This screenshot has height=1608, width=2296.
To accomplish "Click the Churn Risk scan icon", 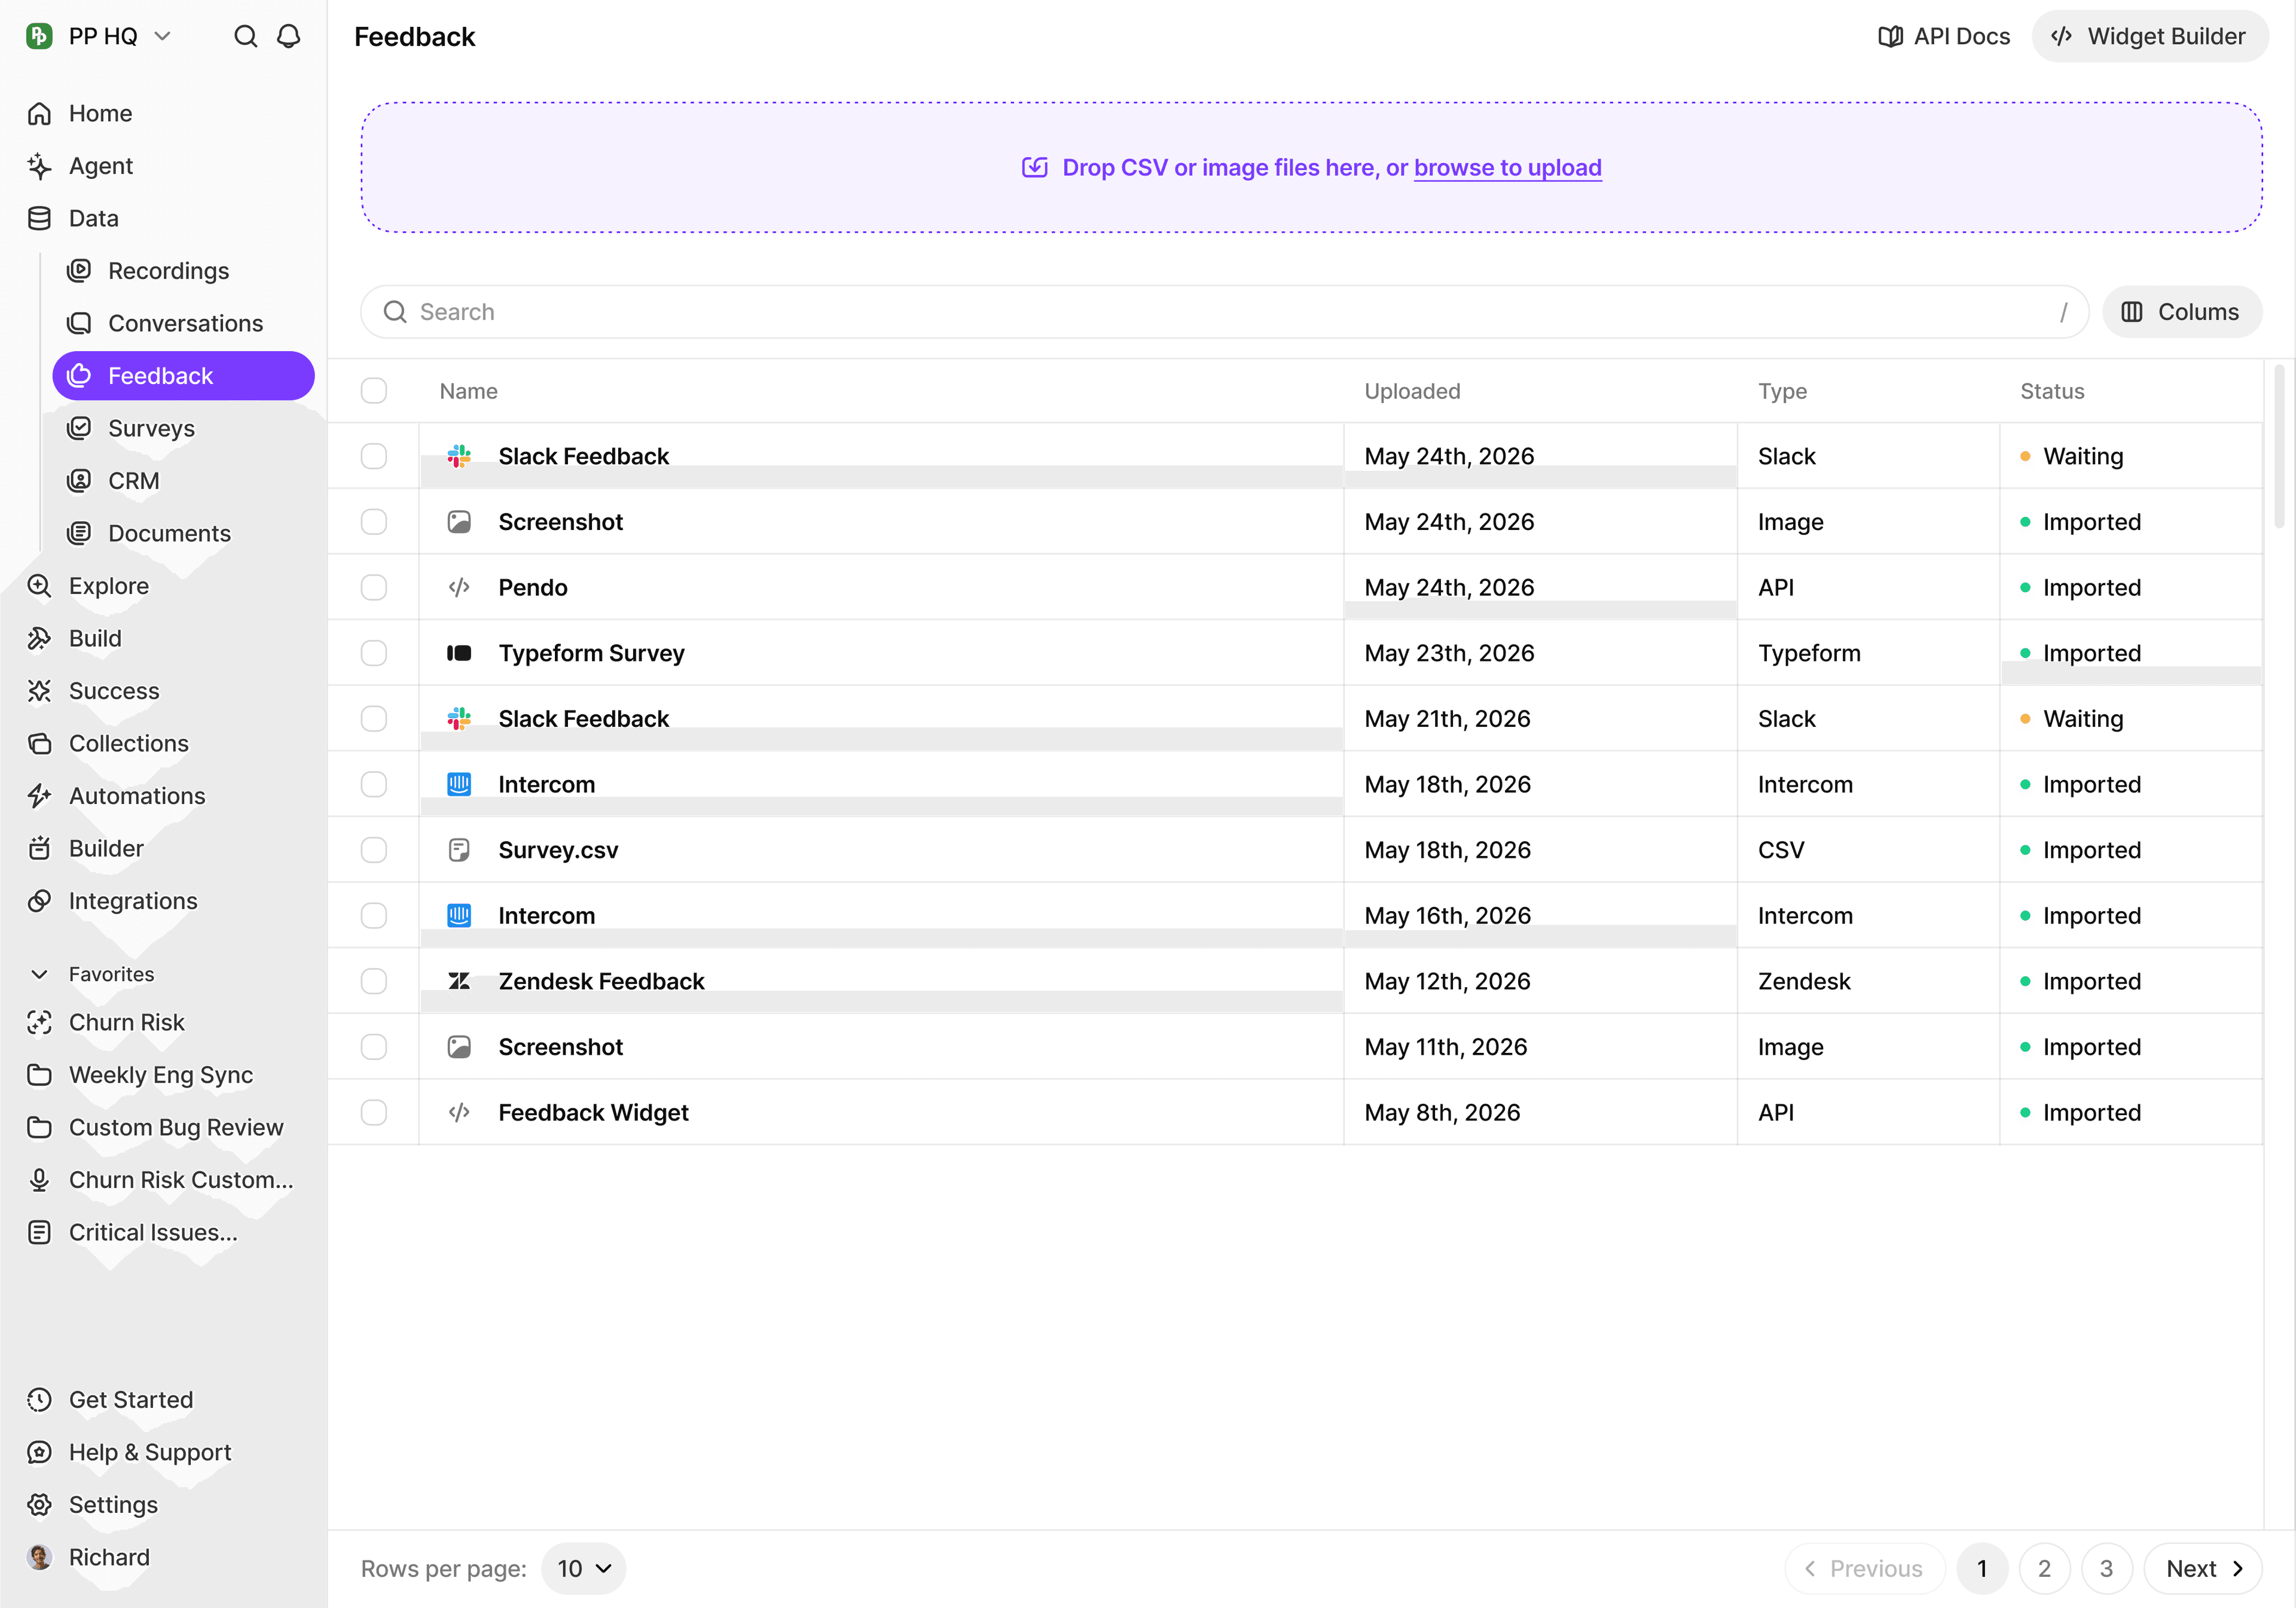I will click(x=39, y=1022).
